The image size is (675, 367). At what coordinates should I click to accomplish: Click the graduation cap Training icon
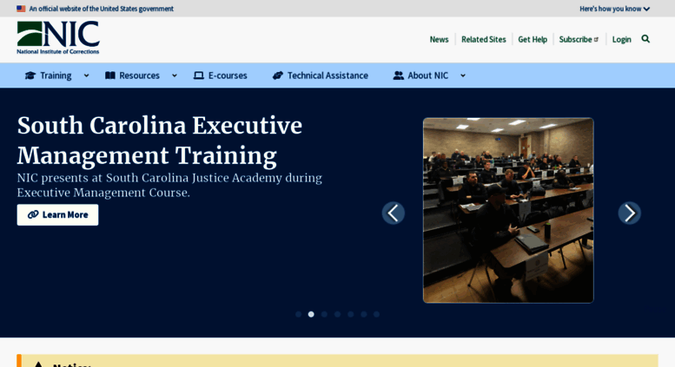coord(30,75)
